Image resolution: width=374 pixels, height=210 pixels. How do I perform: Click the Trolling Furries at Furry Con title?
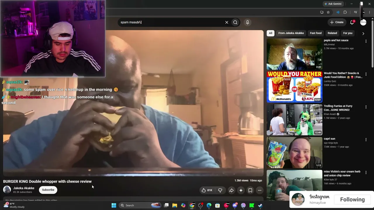point(338,108)
